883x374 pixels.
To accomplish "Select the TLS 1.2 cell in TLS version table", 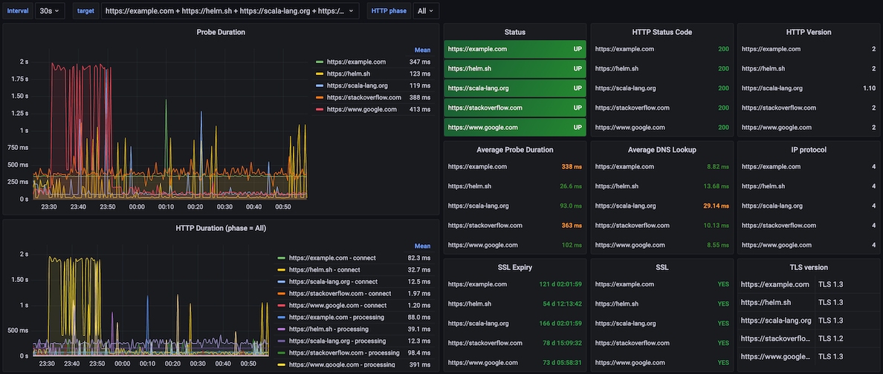I will [830, 338].
